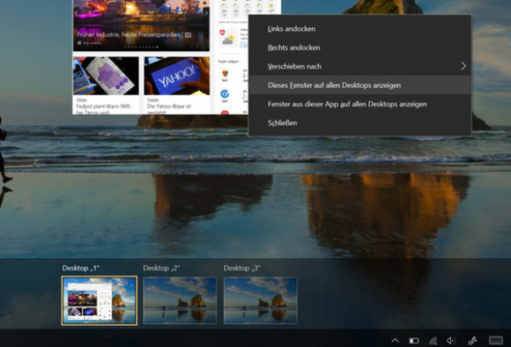The image size is (511, 347).
Task: Click the pen link tray icon
Action: [x=472, y=341]
